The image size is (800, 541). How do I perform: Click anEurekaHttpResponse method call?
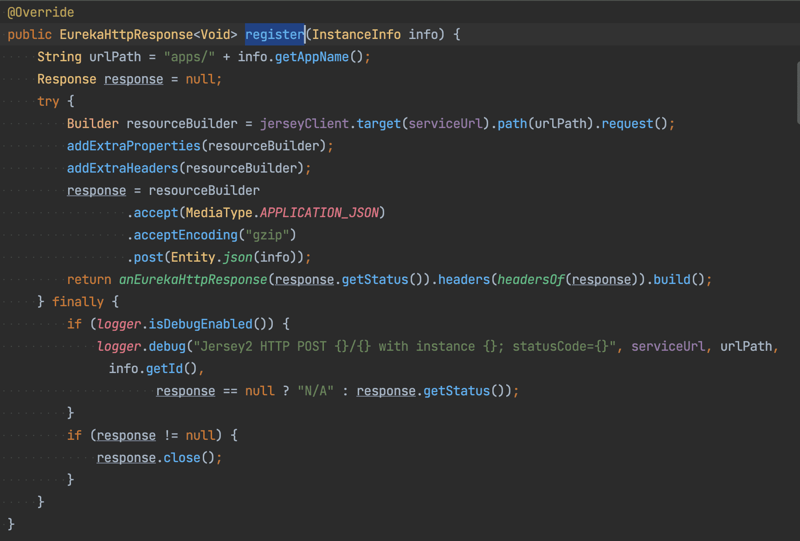click(x=193, y=279)
